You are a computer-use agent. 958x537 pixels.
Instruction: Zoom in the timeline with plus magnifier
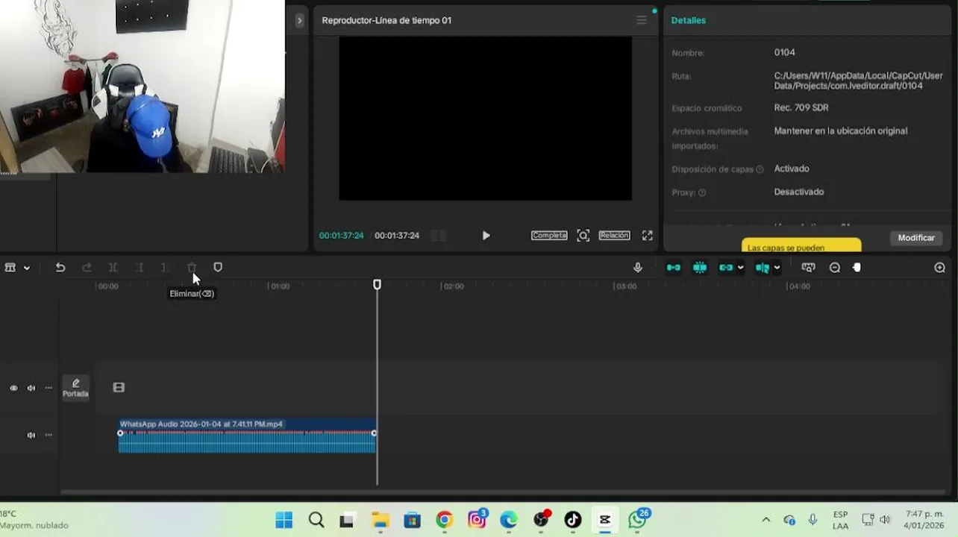(x=940, y=267)
